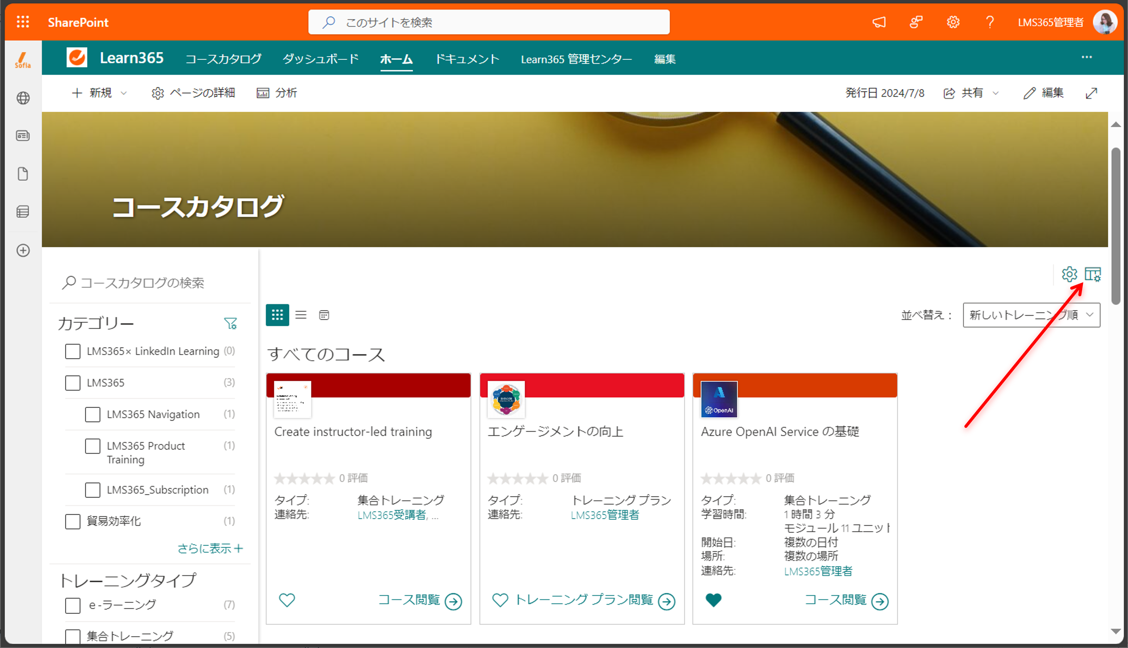
Task: Open the Azure OpenAI course thumbnail
Action: coord(719,399)
